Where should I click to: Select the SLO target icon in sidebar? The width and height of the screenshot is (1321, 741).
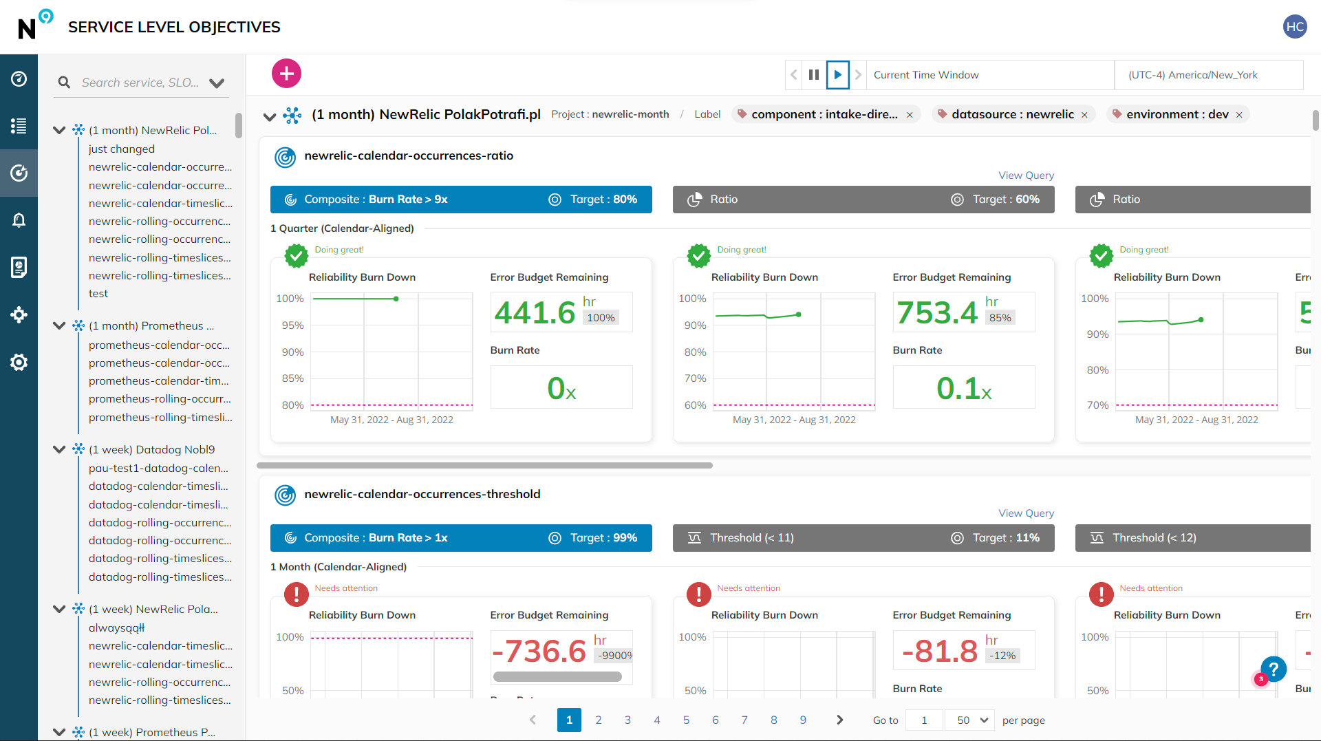[19, 173]
